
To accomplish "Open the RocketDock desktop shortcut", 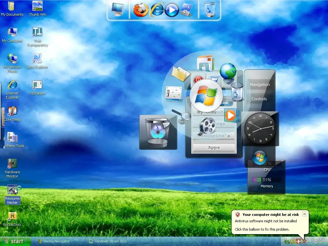I will click(12, 219).
